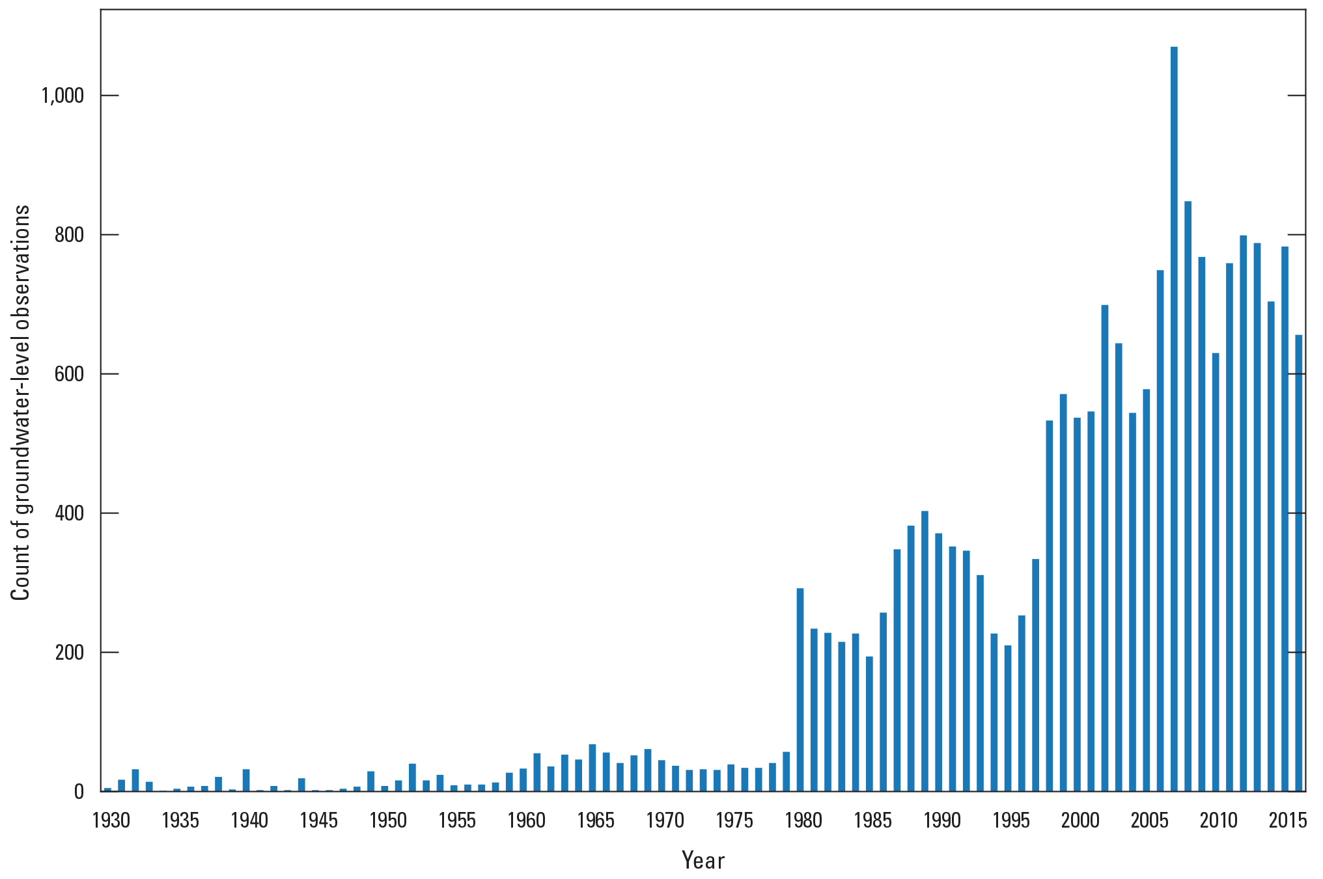
Task: Select the 1,000 gridline label
Action: 64,95
